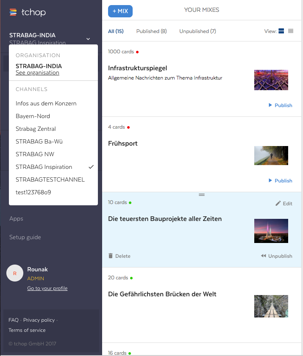
Task: Open the See organisation link
Action: 37,73
